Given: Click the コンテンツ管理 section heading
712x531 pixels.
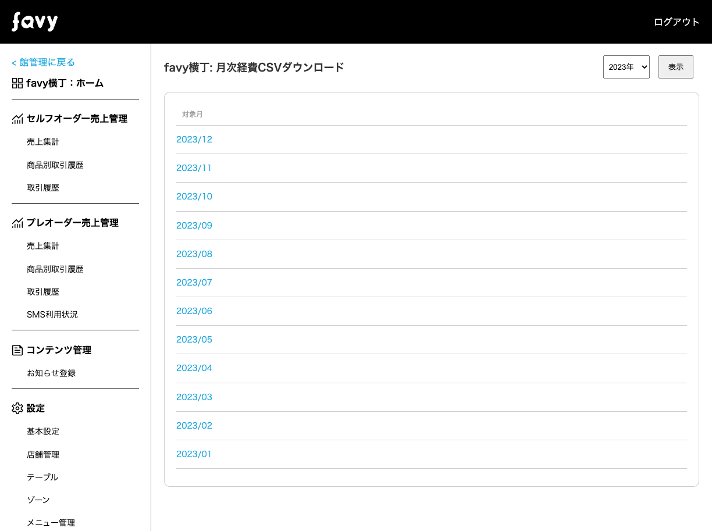Looking at the screenshot, I should [x=59, y=350].
